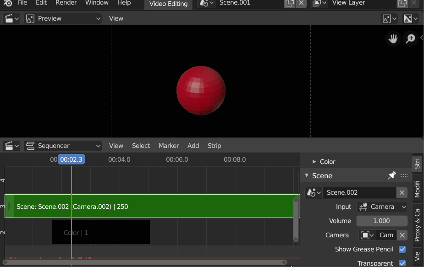Expand the Color panel
Screen dimensions: 424x267
pos(324,162)
